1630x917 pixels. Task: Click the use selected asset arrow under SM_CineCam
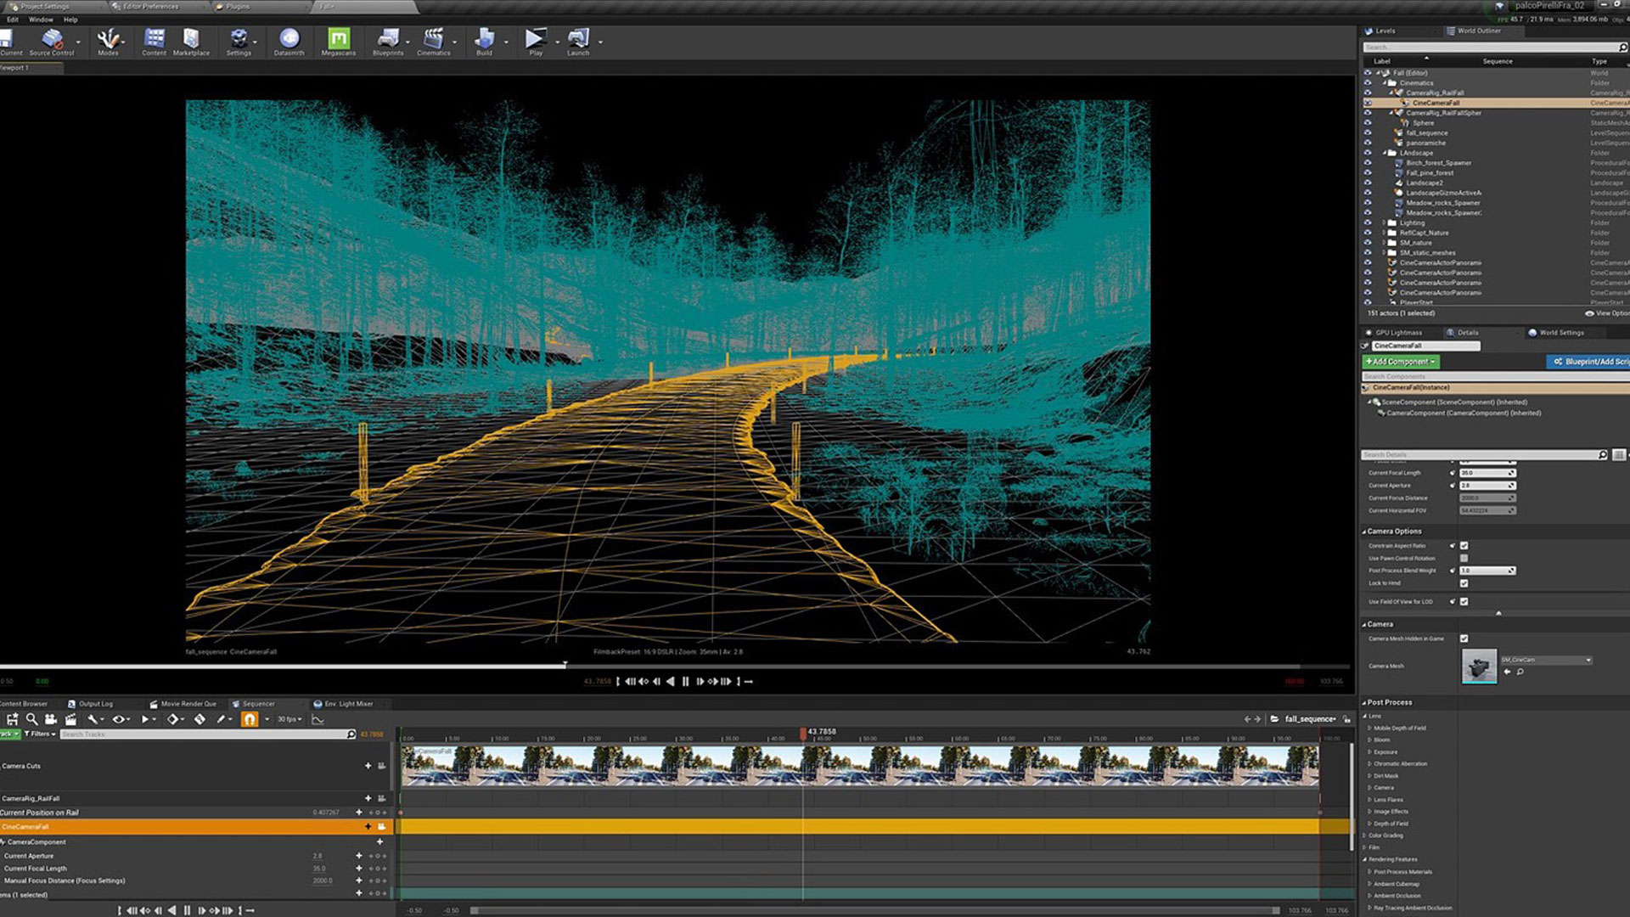(1508, 672)
